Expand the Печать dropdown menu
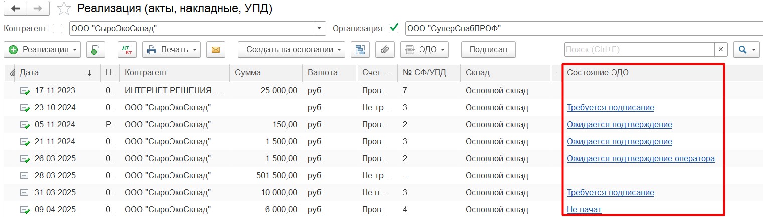 click(x=171, y=49)
